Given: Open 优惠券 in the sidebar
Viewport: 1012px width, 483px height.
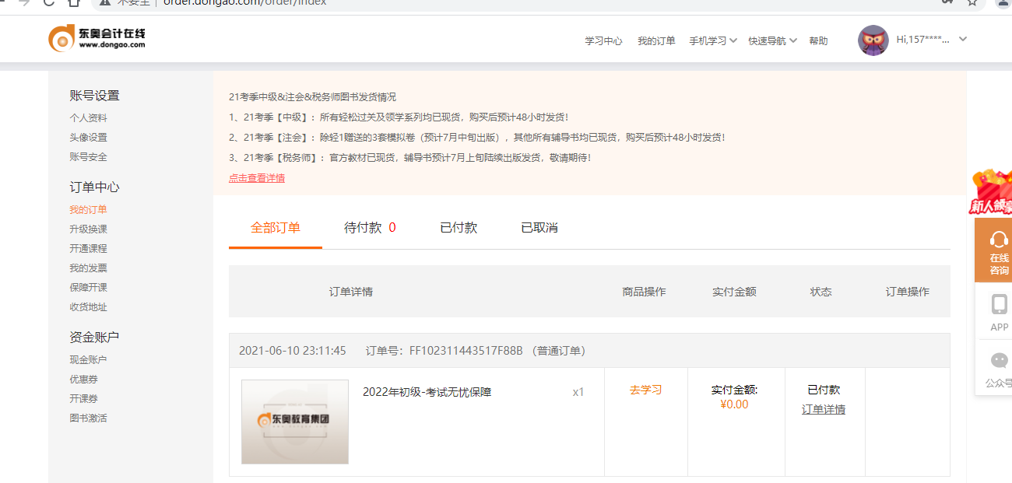Looking at the screenshot, I should tap(83, 380).
